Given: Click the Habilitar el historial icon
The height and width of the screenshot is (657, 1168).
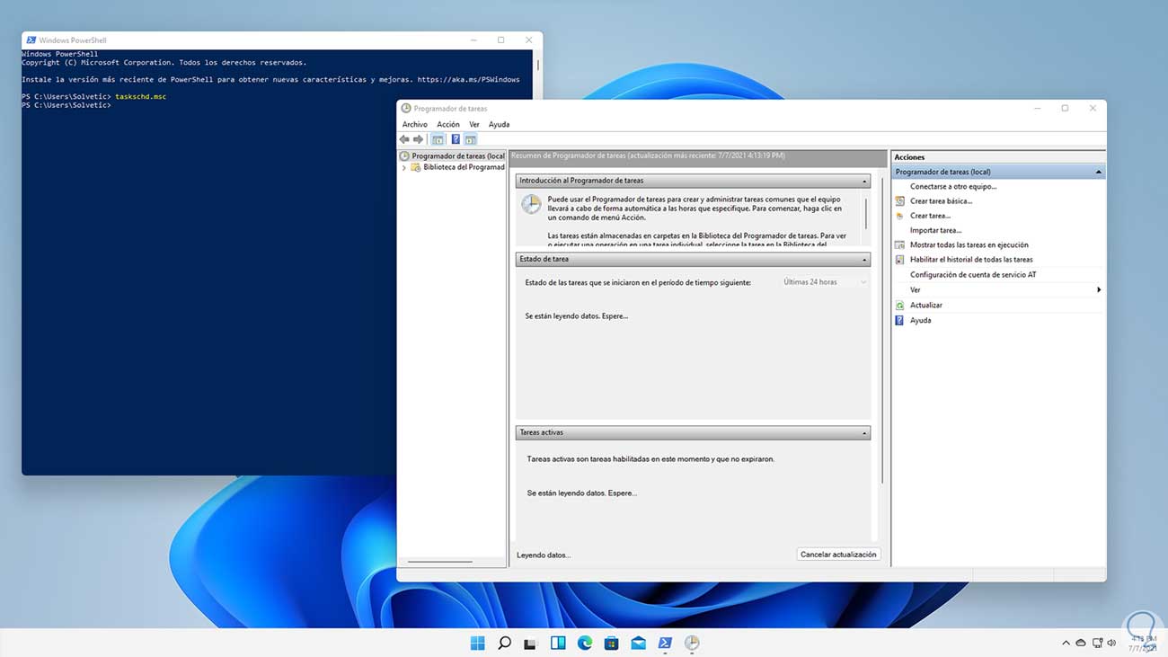Looking at the screenshot, I should 900,260.
